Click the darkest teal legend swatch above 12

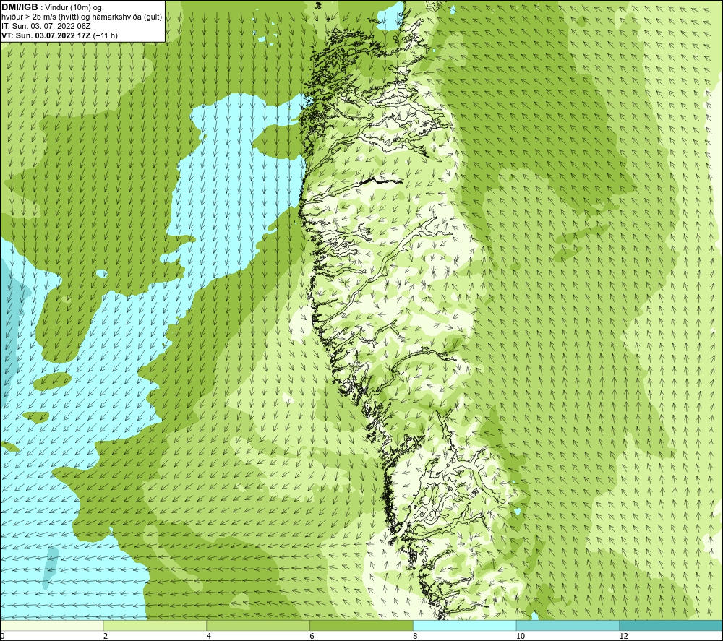[x=672, y=625]
